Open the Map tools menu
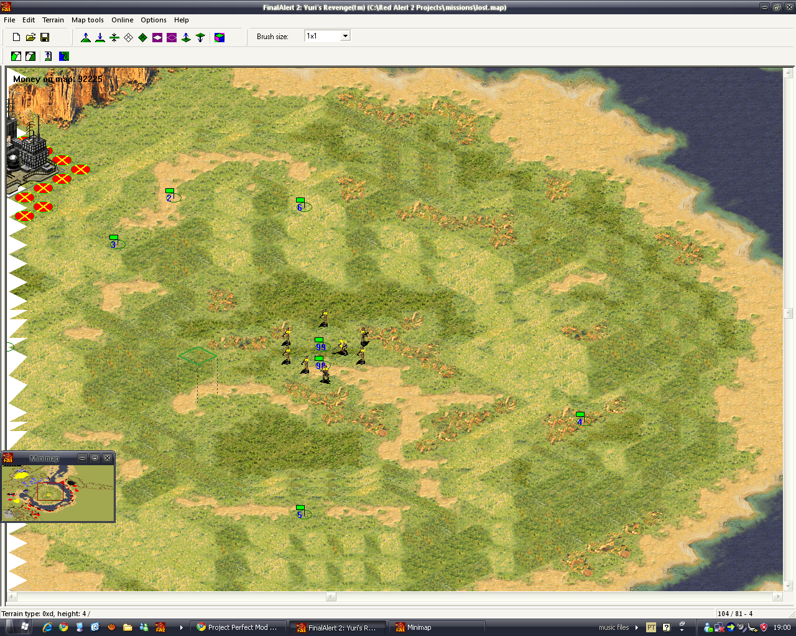The height and width of the screenshot is (636, 796). (88, 20)
